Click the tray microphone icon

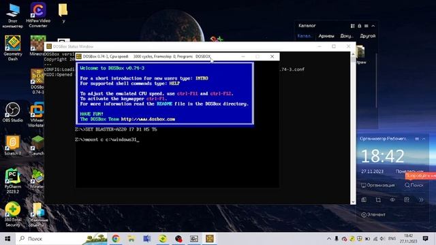337,239
